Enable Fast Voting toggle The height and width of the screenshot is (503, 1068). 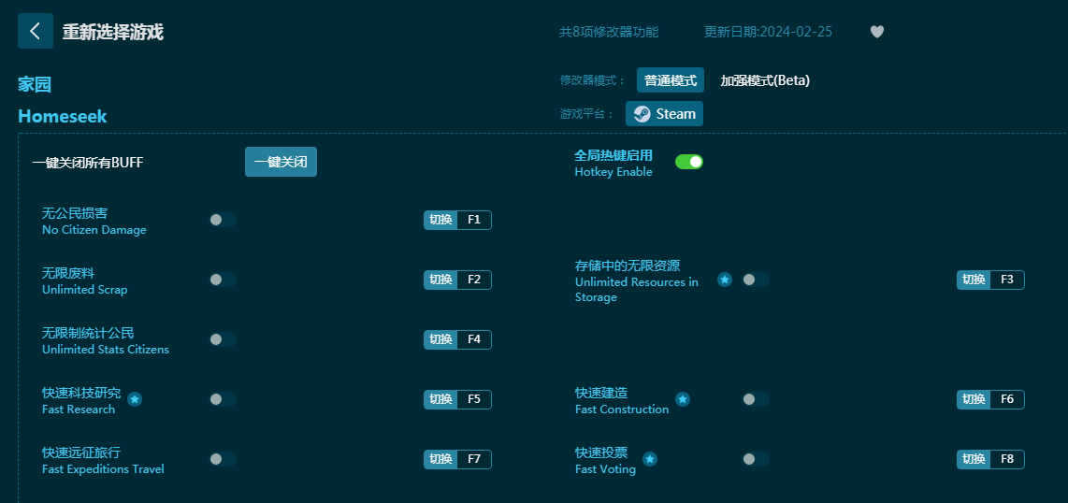coord(756,459)
